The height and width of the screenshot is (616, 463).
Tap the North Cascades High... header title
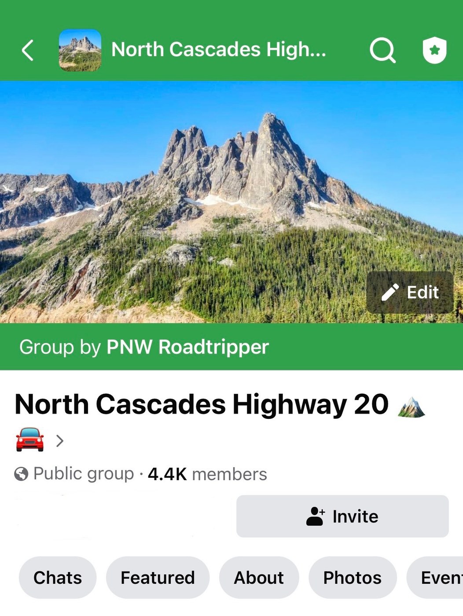click(x=219, y=50)
